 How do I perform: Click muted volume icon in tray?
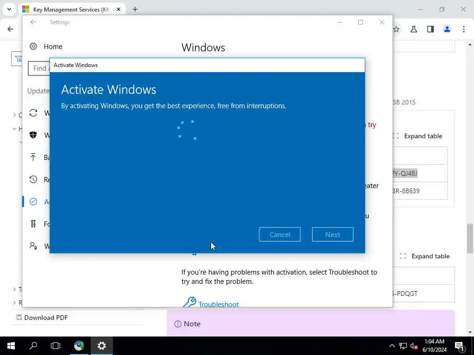tap(414, 346)
